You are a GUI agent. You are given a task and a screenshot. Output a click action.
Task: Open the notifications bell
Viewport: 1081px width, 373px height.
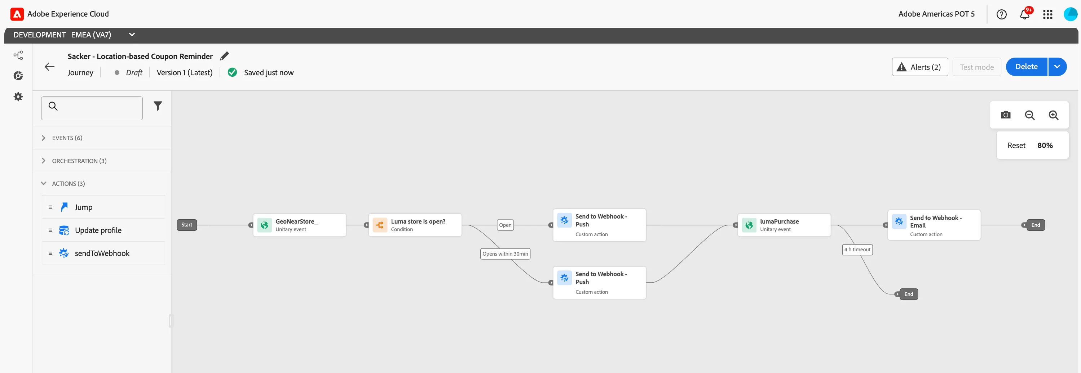[x=1024, y=14]
